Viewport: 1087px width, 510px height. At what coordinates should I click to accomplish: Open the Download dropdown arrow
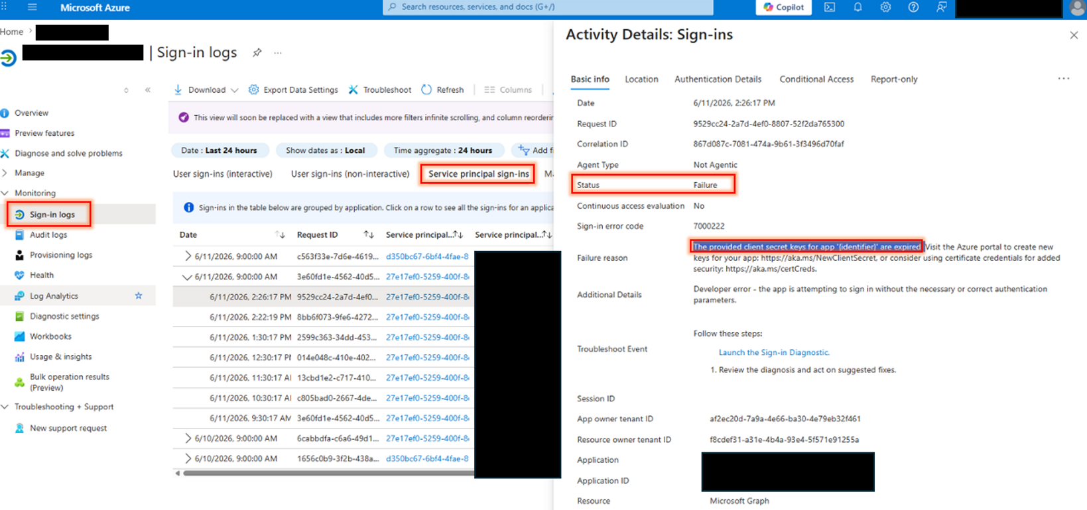(x=234, y=90)
